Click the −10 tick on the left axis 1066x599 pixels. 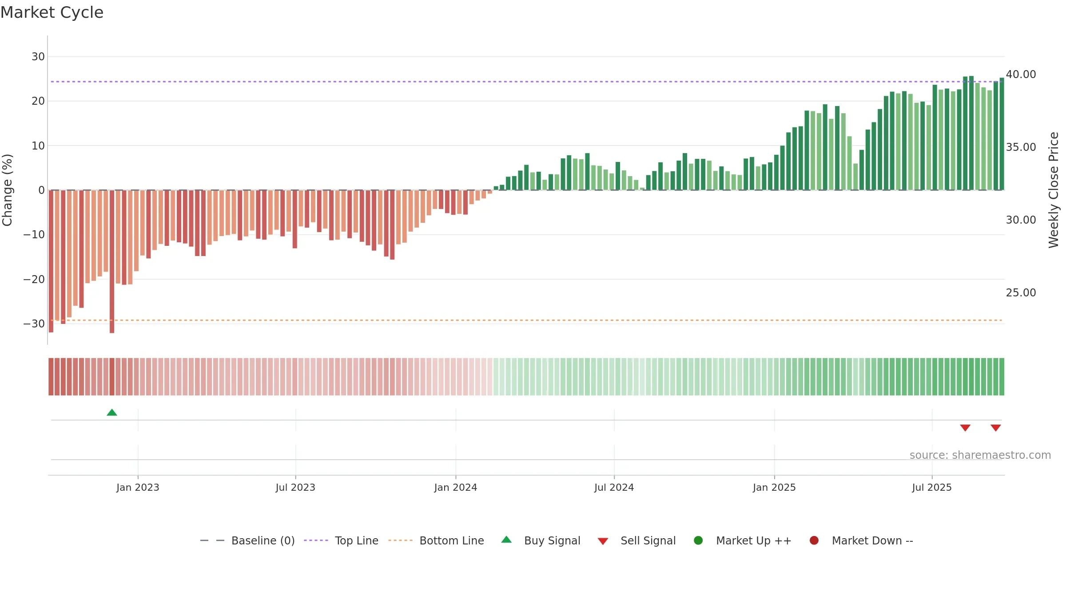[34, 234]
